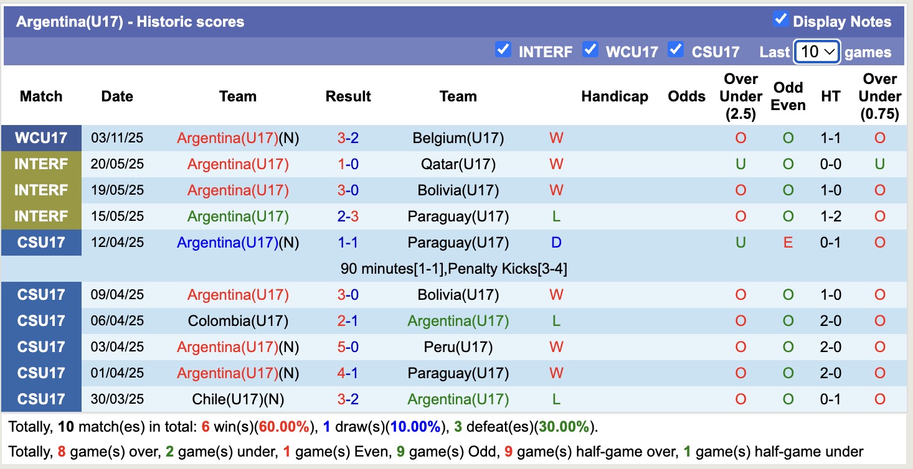Click INTERF label on 20/05/25 row
This screenshot has height=469, width=913.
41,164
